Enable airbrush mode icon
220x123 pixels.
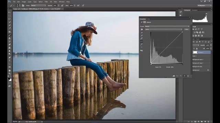(78, 5)
